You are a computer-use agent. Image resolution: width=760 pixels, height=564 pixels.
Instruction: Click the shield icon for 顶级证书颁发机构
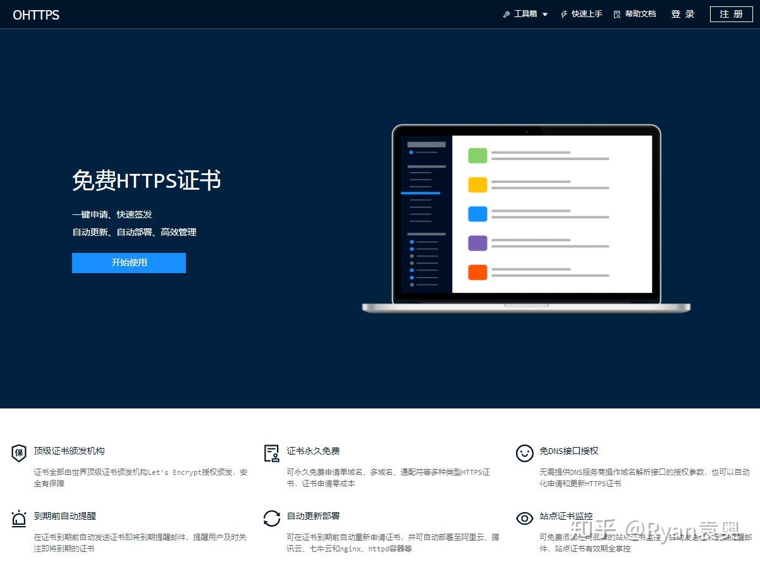pyautogui.click(x=19, y=453)
